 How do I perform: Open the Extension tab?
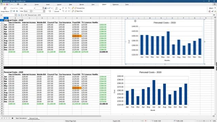click(x=116, y=4)
